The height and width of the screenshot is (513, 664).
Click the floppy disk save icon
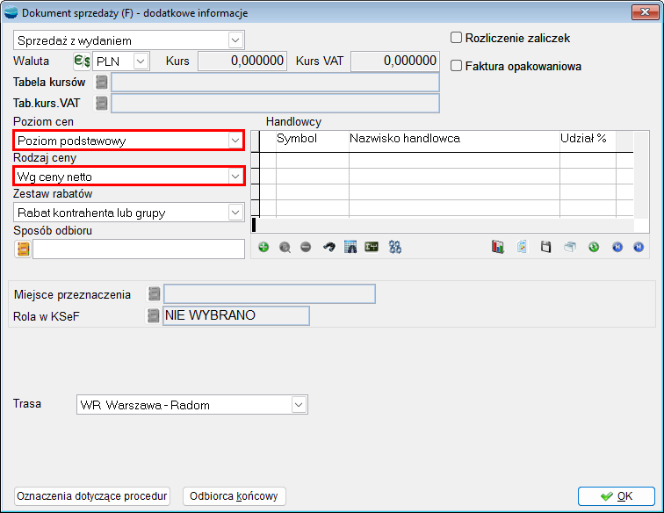[545, 248]
